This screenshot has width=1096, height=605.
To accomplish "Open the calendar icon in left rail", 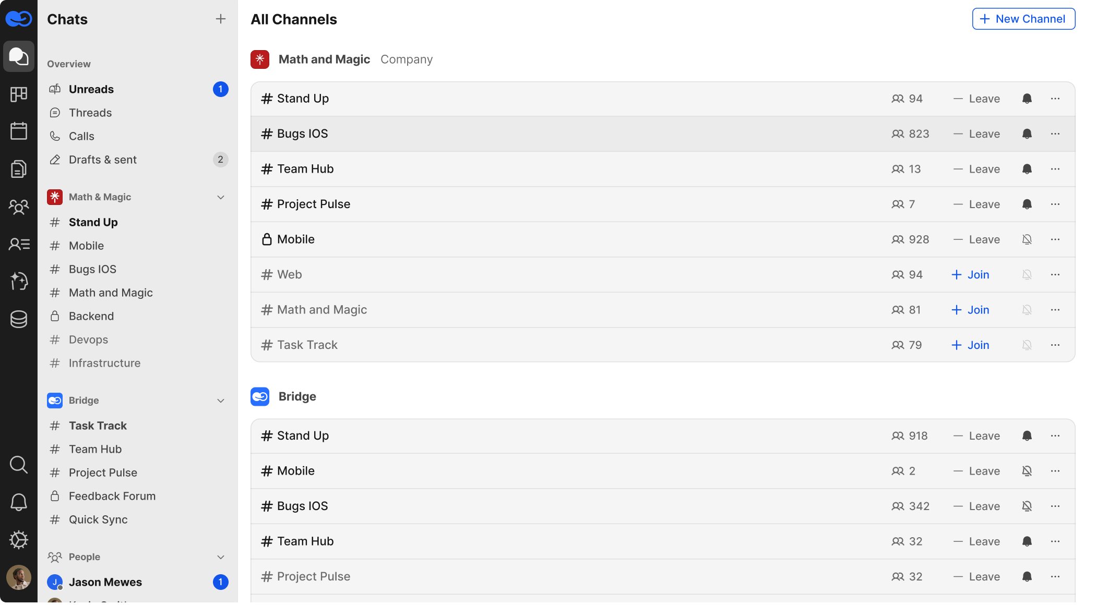I will [x=19, y=131].
